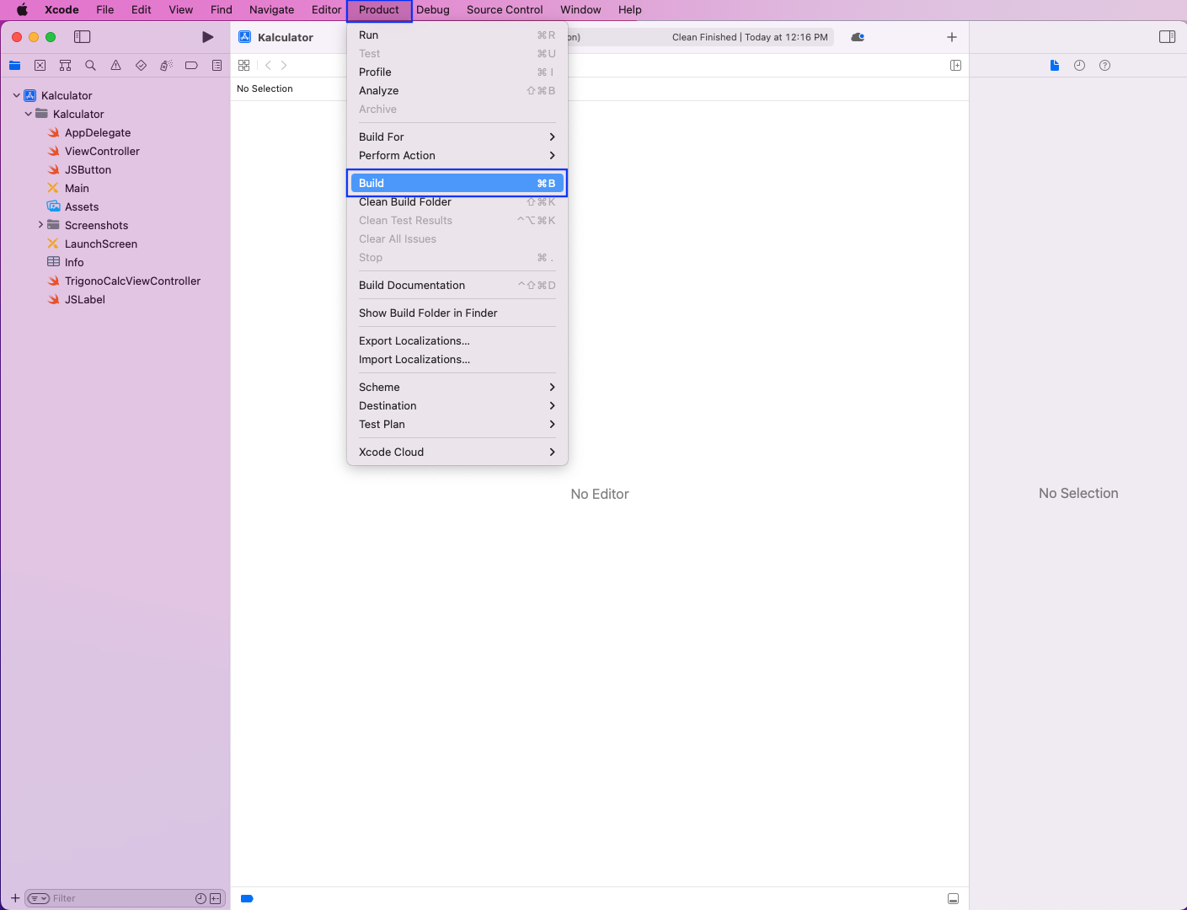
Task: Click the plus Library button
Action: [951, 37]
